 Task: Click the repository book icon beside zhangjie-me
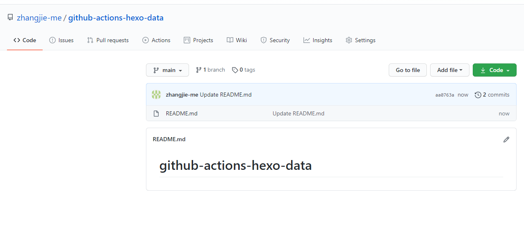click(x=10, y=18)
